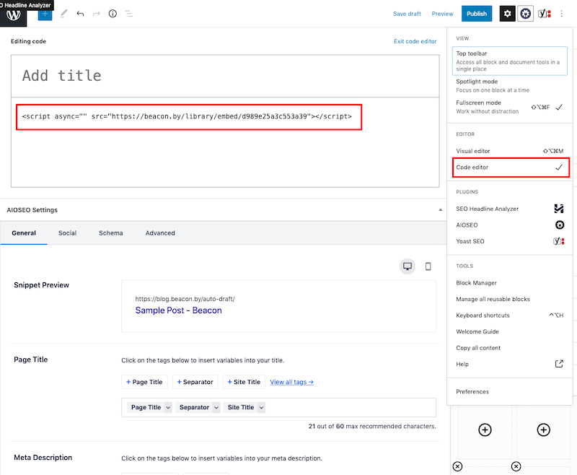
Task: Click Sample Post - Beacon snippet title
Action: point(178,310)
